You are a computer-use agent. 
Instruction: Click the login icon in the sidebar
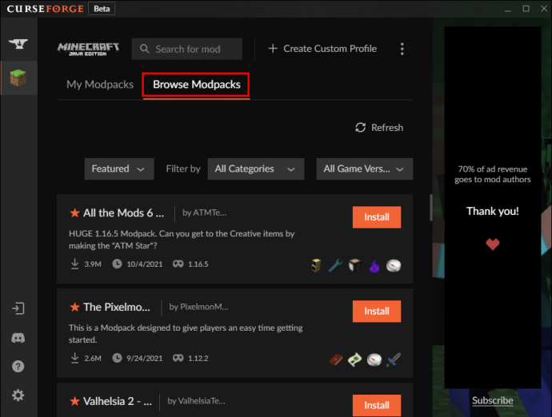point(18,308)
